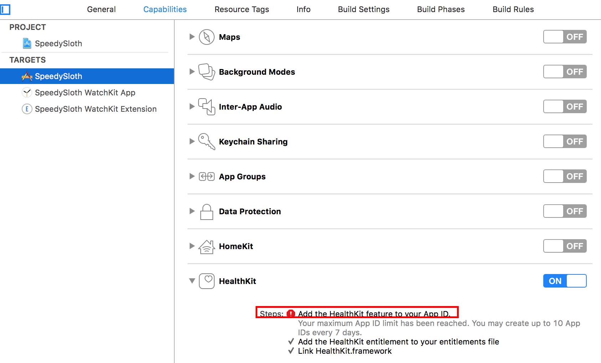This screenshot has width=601, height=363.
Task: Click the HomeKit house icon
Action: 206,246
